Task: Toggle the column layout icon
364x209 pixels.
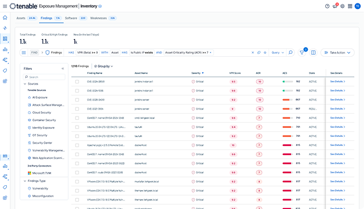Action: 313,53
